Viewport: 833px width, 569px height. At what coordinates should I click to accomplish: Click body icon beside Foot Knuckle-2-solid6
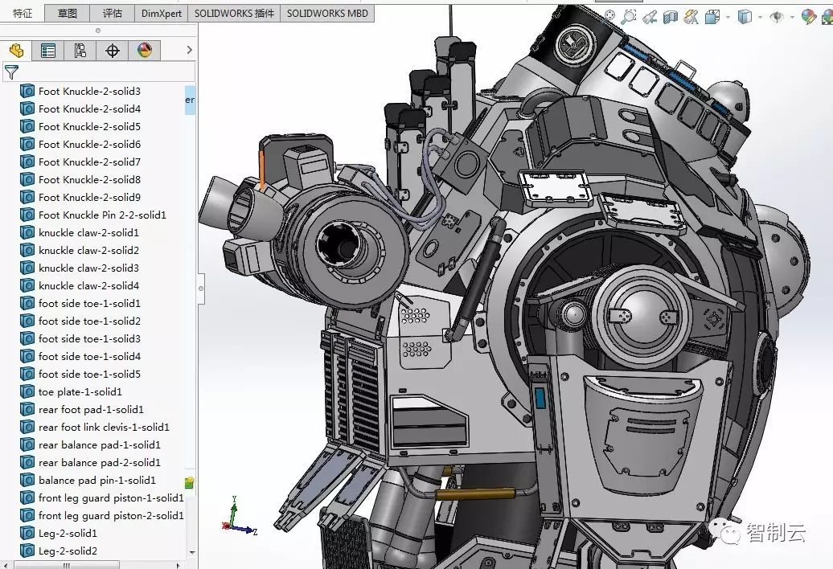point(27,144)
